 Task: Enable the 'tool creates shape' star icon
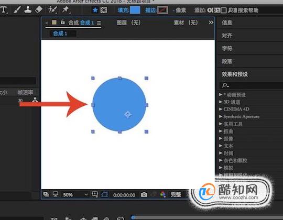(x=95, y=10)
